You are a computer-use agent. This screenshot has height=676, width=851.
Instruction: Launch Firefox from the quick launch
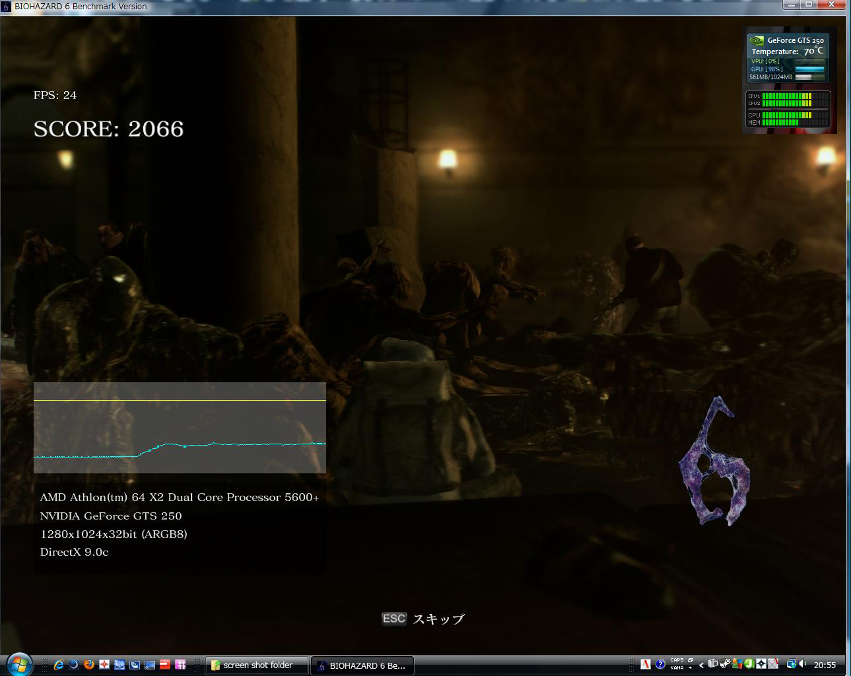tap(89, 665)
